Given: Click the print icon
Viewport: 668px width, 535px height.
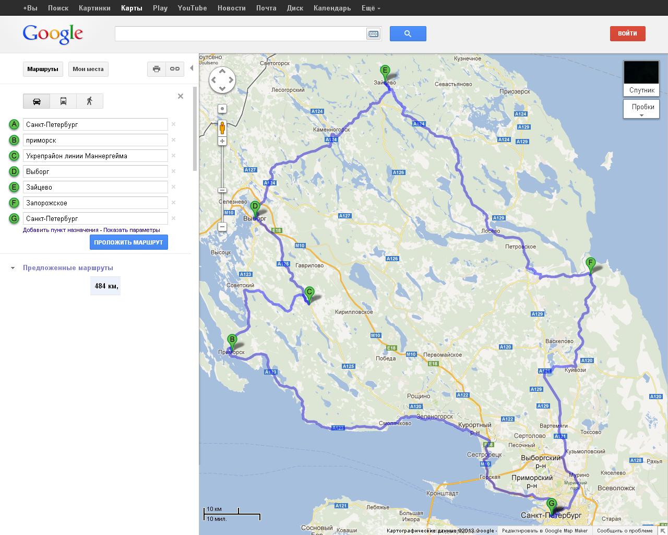Looking at the screenshot, I should pyautogui.click(x=157, y=69).
